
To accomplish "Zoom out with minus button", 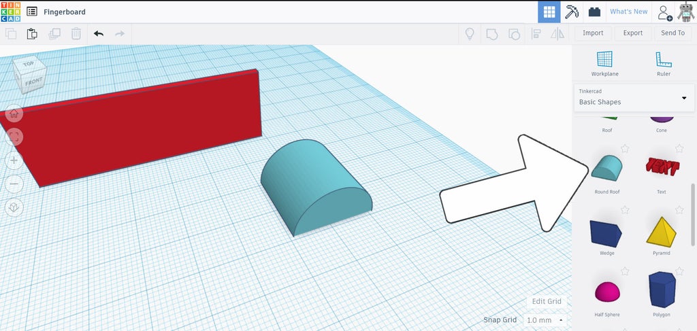I will [14, 184].
